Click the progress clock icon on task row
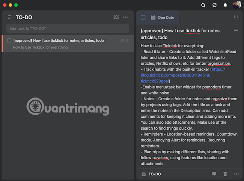Image resolution: width=244 pixels, height=181 pixels. (127, 40)
